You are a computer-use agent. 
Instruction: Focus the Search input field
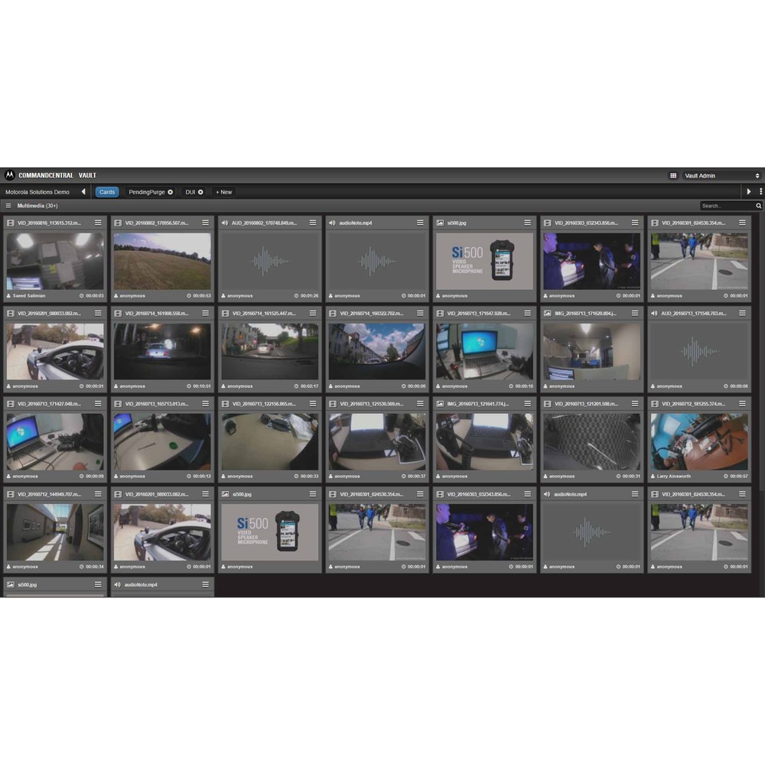coord(728,206)
